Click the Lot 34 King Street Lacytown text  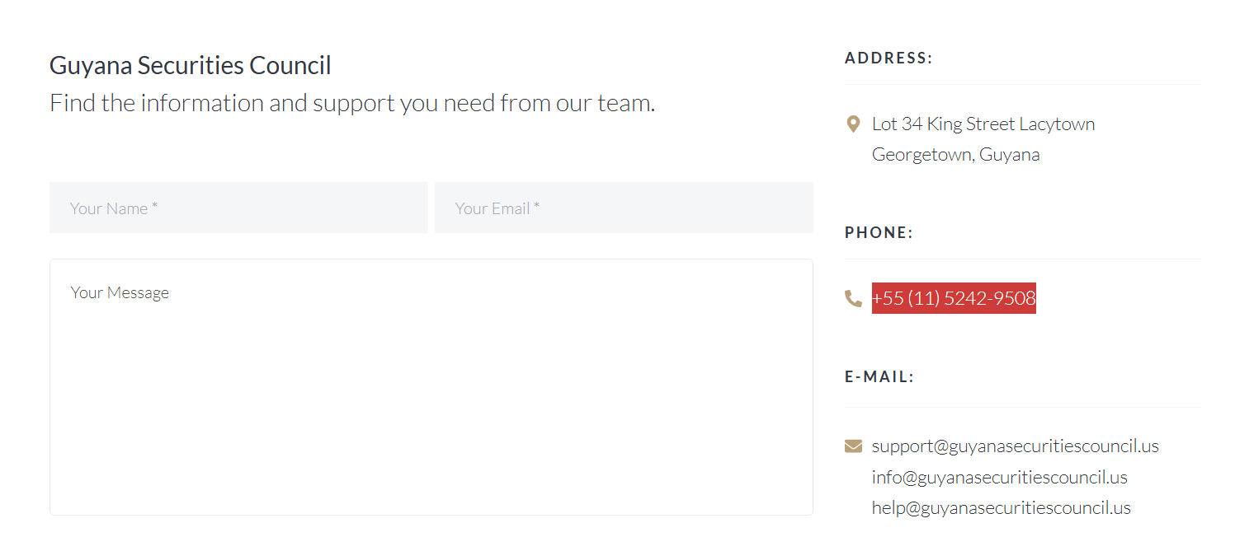click(x=983, y=124)
